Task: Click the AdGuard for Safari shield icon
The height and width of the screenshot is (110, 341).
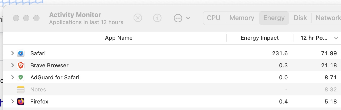Action: pos(21,77)
